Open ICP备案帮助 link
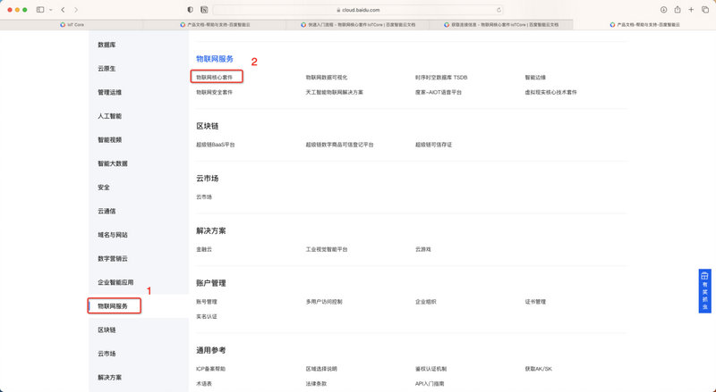 210,369
